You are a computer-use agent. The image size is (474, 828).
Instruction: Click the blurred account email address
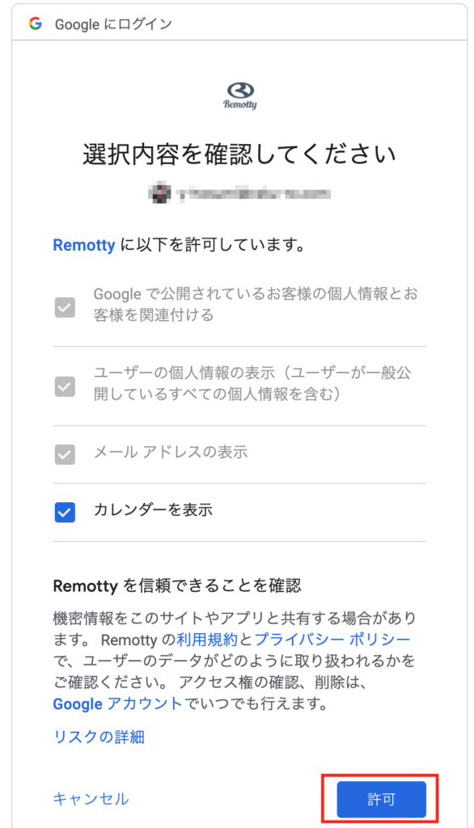tap(252, 194)
